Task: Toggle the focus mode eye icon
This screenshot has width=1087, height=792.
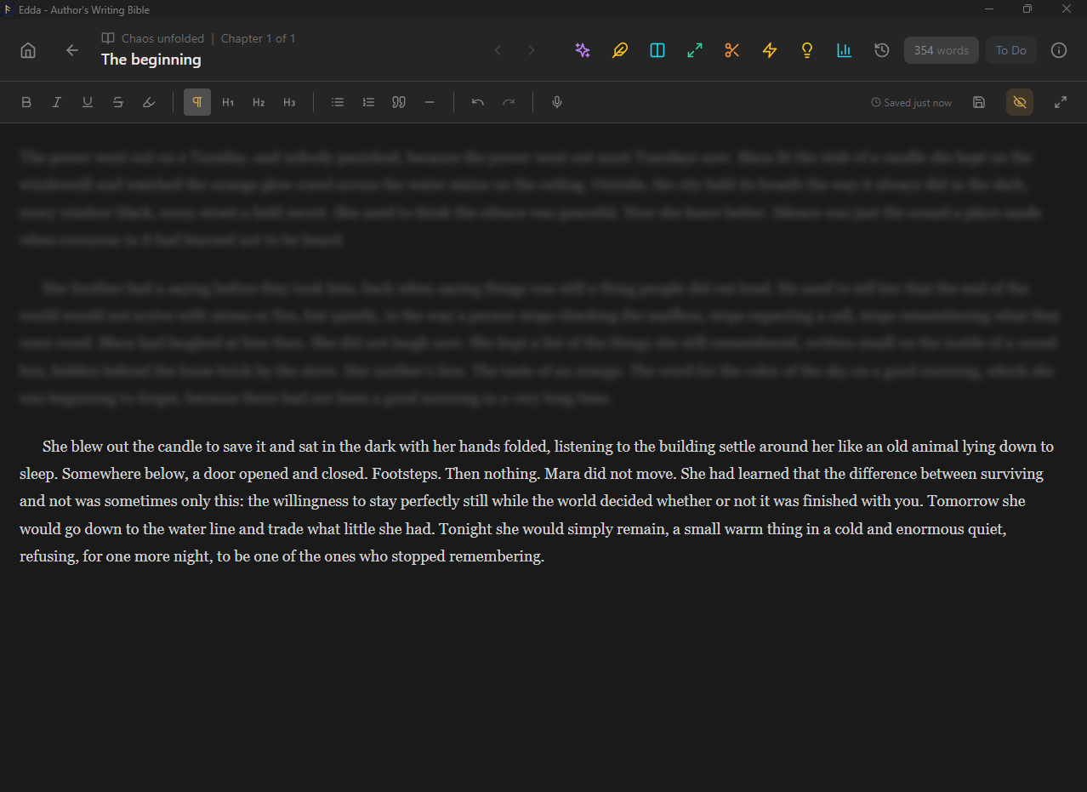Action: tap(1020, 102)
